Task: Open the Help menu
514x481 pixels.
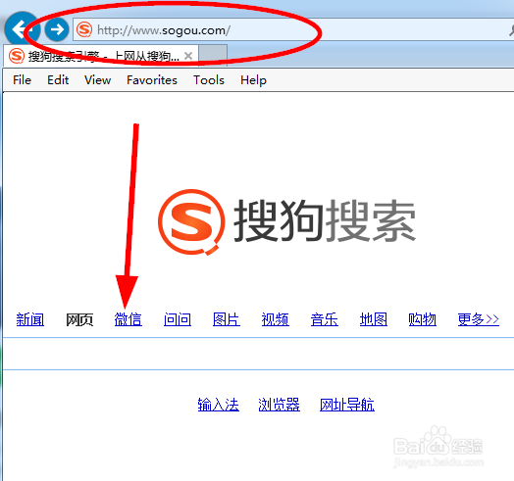Action: [x=253, y=80]
